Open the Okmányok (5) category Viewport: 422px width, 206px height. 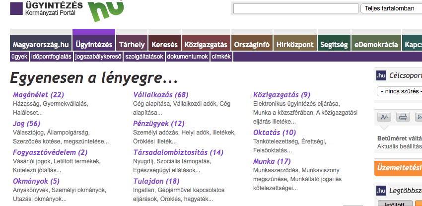tap(36, 181)
